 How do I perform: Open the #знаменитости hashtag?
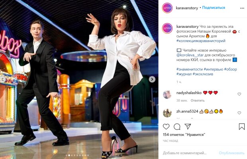pos(190,69)
